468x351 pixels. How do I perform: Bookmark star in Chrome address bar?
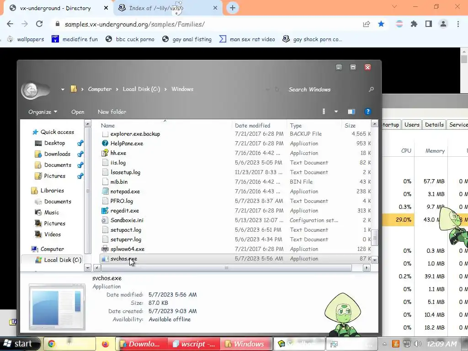[381, 24]
